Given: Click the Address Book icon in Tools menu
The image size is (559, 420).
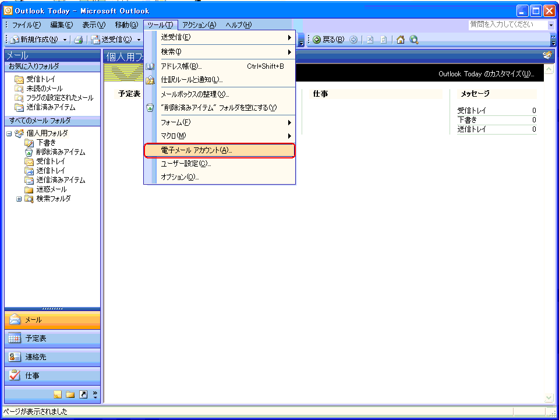Looking at the screenshot, I should 150,66.
